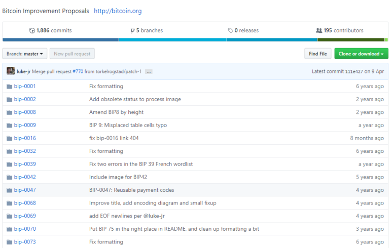Click the contributors people icon
Image resolution: width=392 pixels, height=248 pixels.
pos(319,30)
